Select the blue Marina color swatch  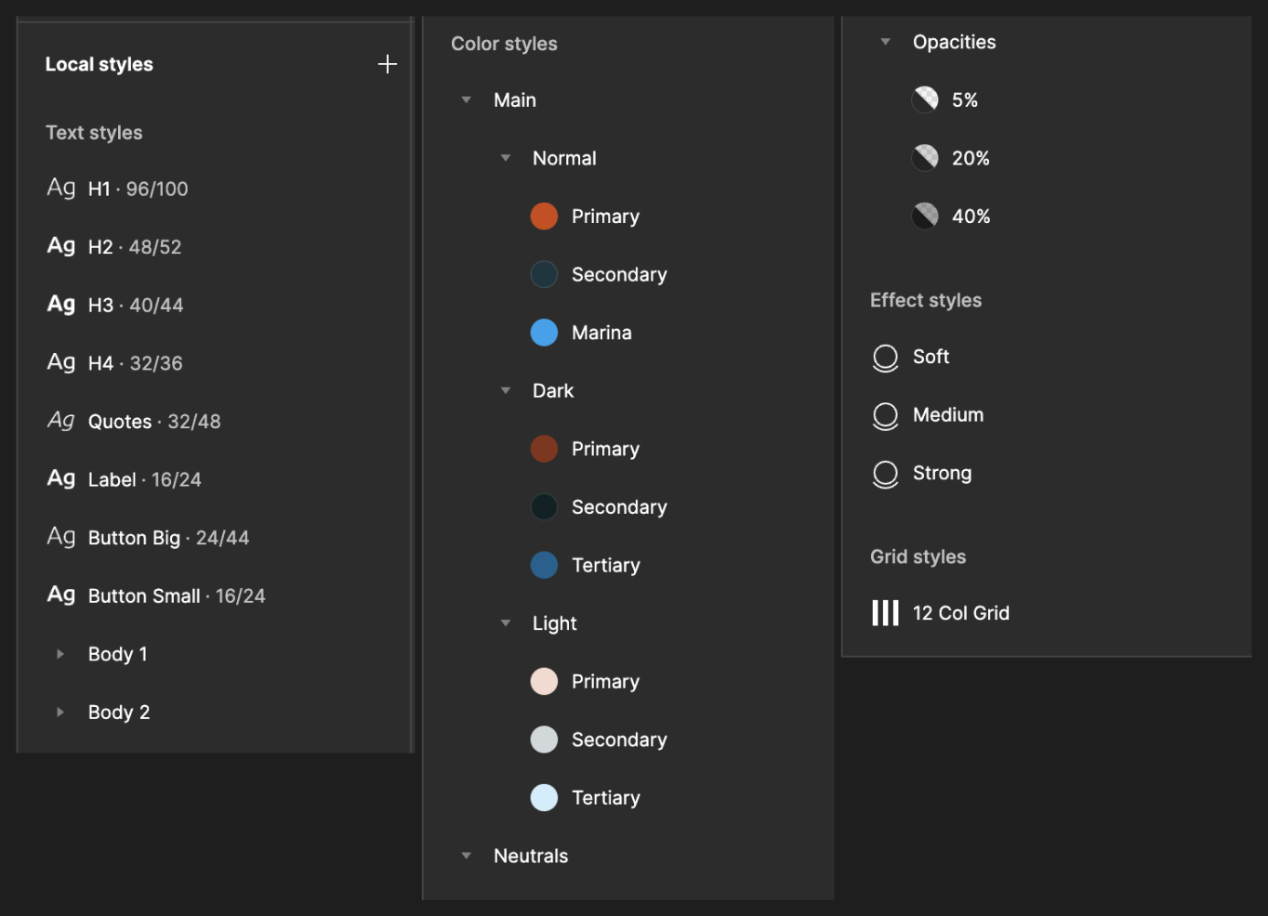point(544,333)
